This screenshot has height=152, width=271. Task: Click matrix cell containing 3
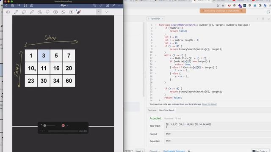click(44, 55)
